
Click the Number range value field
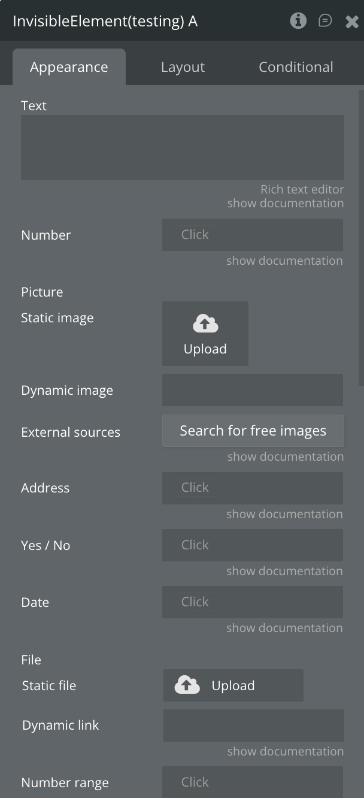[252, 782]
